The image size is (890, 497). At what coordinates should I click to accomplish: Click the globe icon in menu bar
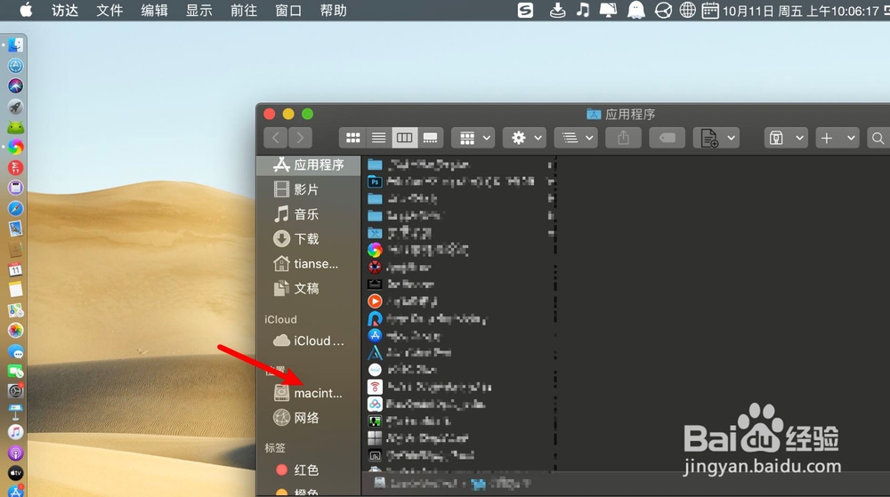click(687, 10)
